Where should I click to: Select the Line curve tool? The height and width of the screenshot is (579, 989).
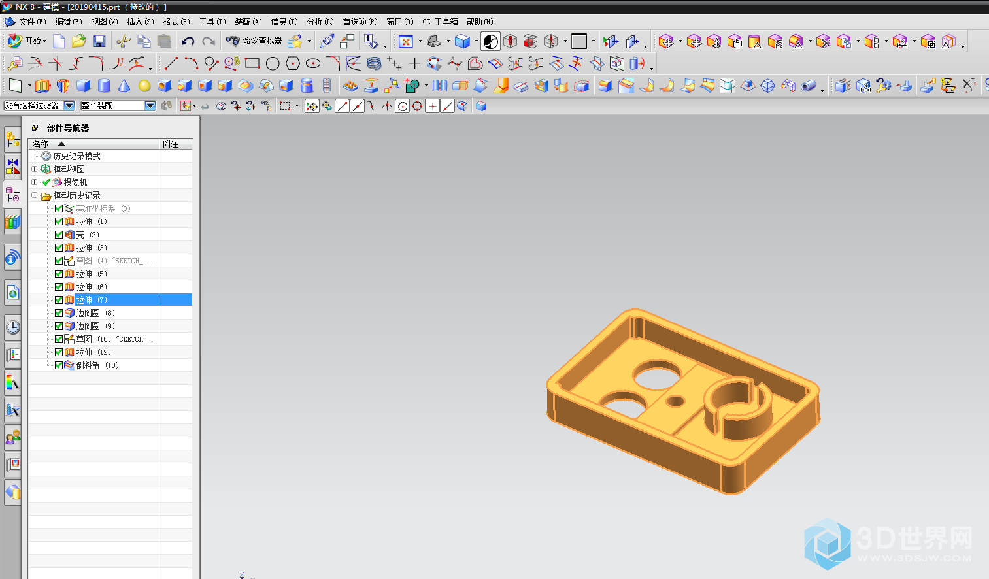click(171, 63)
